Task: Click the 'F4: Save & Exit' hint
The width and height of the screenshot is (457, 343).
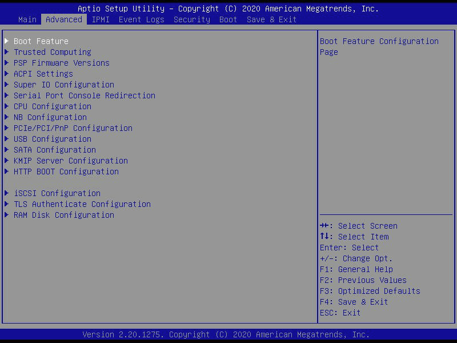Action: (354, 302)
